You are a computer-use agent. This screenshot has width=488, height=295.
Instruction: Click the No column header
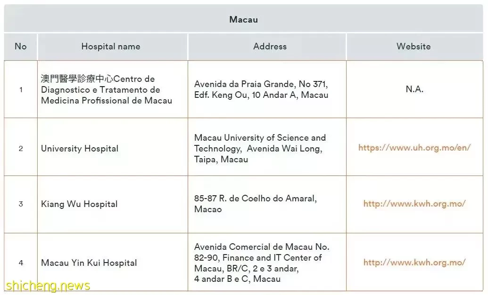tap(21, 47)
